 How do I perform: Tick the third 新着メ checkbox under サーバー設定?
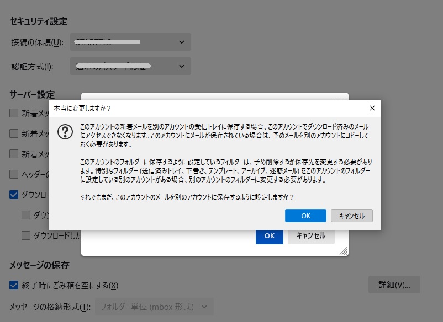tap(14, 154)
